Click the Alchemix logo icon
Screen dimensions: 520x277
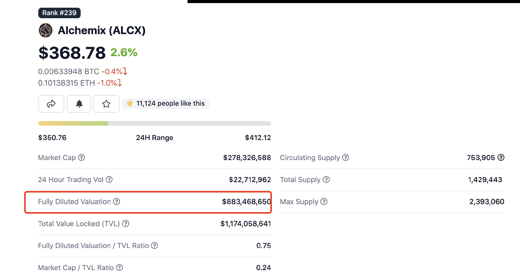pyautogui.click(x=45, y=30)
